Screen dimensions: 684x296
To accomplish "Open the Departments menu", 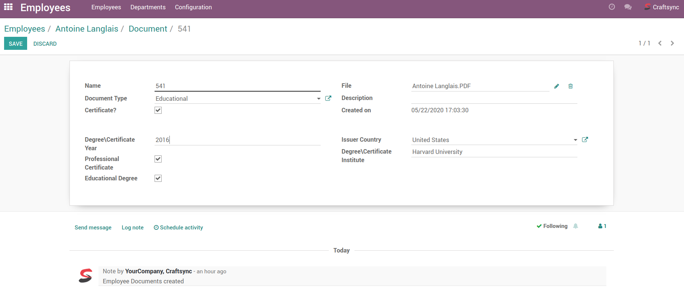I will pos(148,7).
